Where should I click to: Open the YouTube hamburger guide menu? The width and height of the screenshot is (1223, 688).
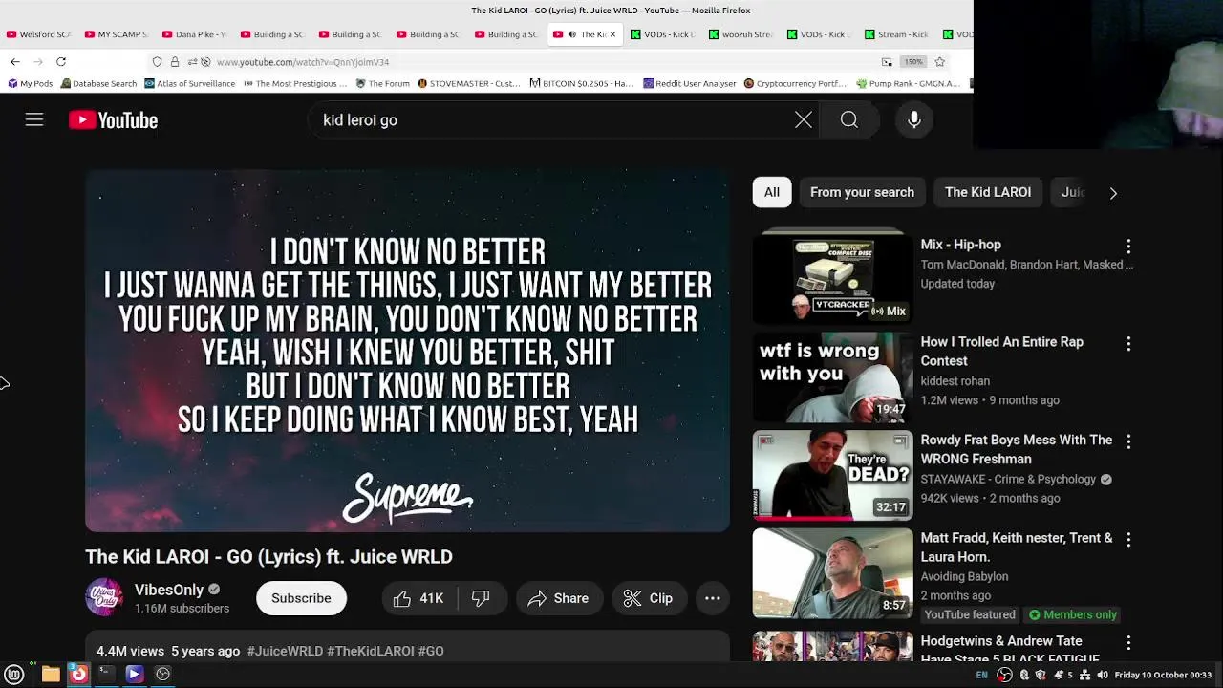34,120
